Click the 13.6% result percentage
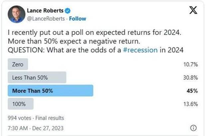 click(x=191, y=104)
